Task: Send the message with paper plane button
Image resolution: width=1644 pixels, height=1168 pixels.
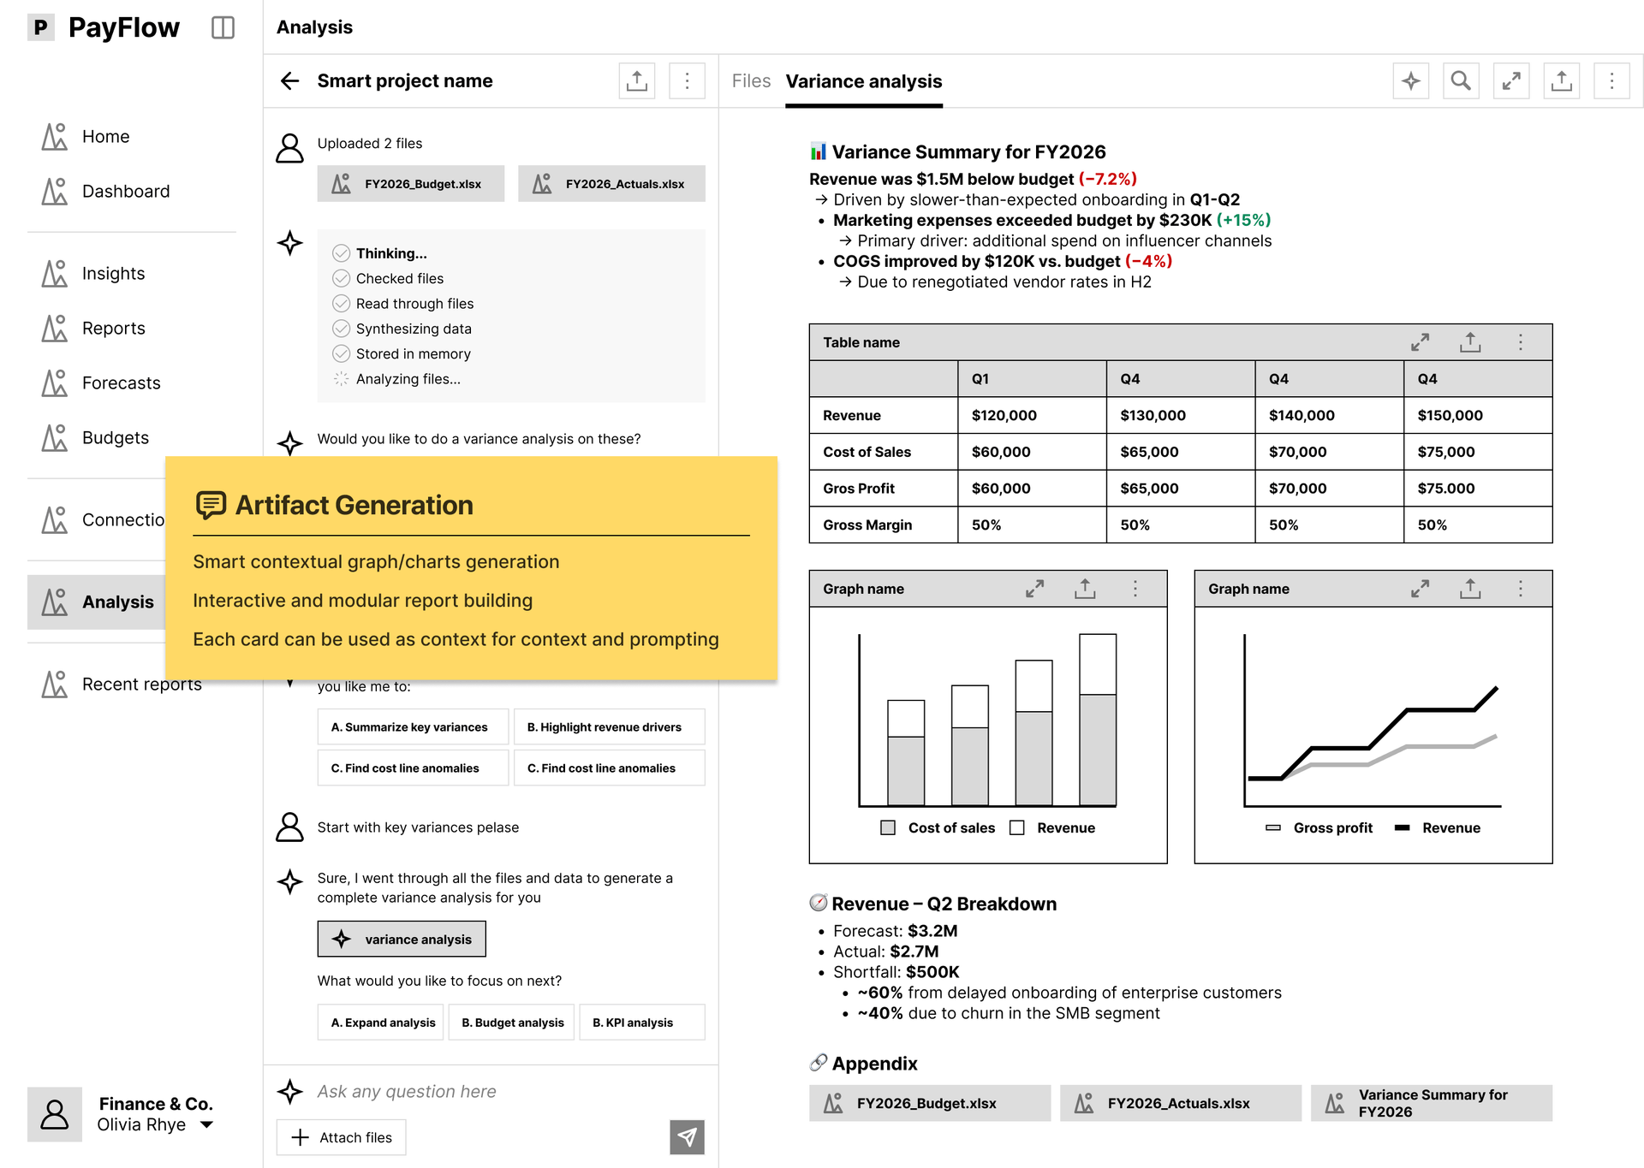Action: click(x=687, y=1136)
